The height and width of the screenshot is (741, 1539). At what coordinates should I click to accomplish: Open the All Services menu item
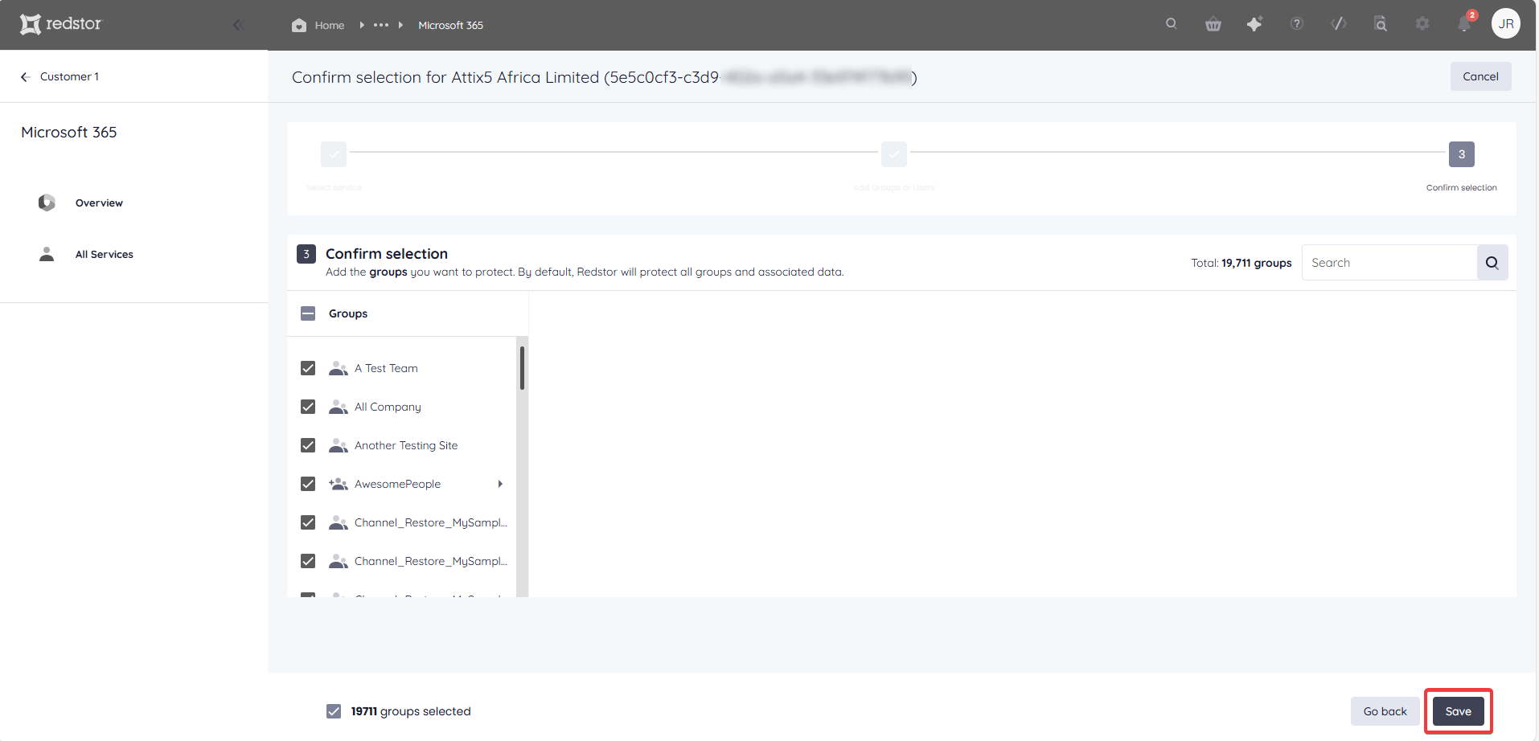point(105,254)
